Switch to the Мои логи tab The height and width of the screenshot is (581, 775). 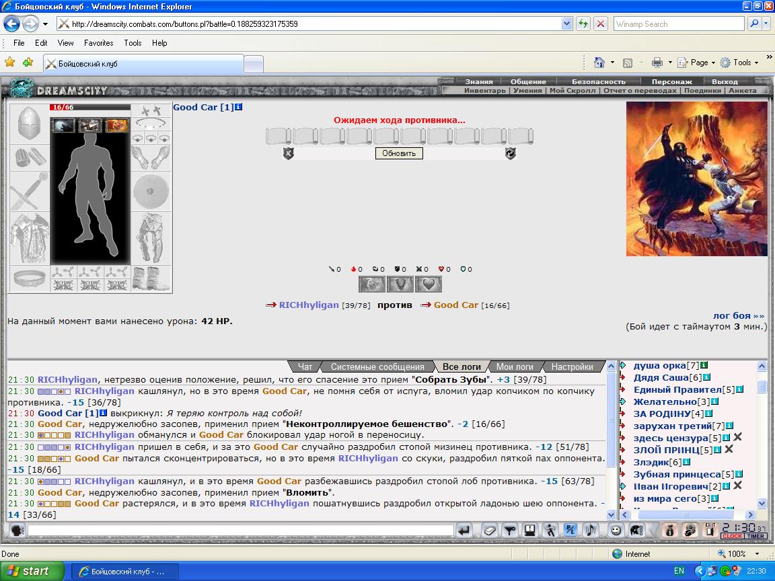tap(515, 366)
